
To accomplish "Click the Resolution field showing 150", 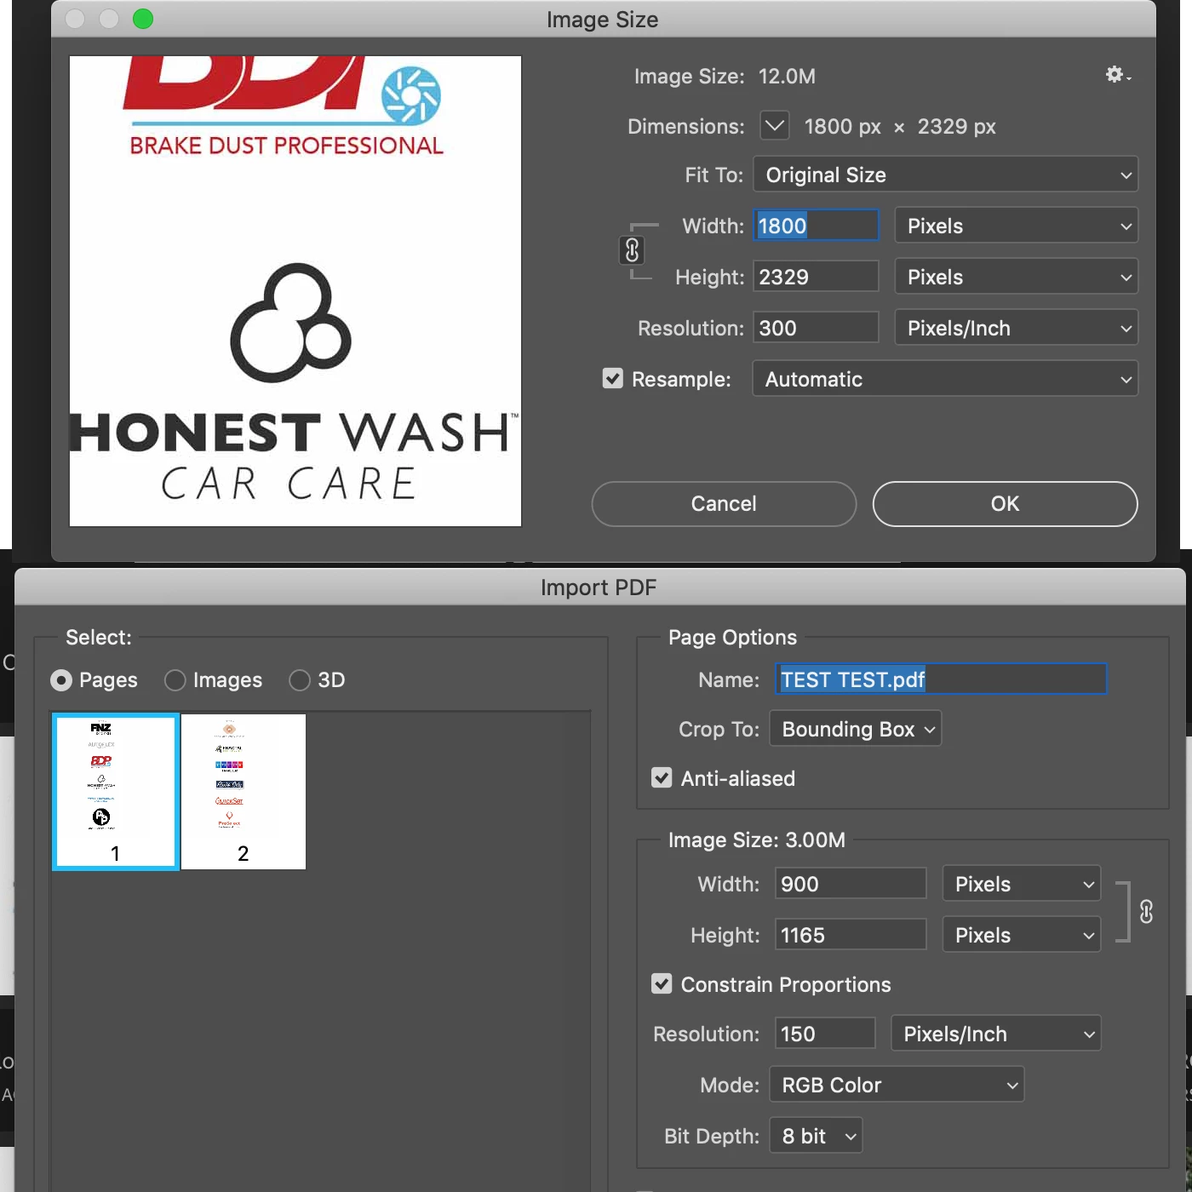I will click(825, 1034).
